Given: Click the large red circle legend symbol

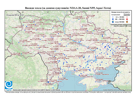Looking at the screenshot, I should pos(127,19).
